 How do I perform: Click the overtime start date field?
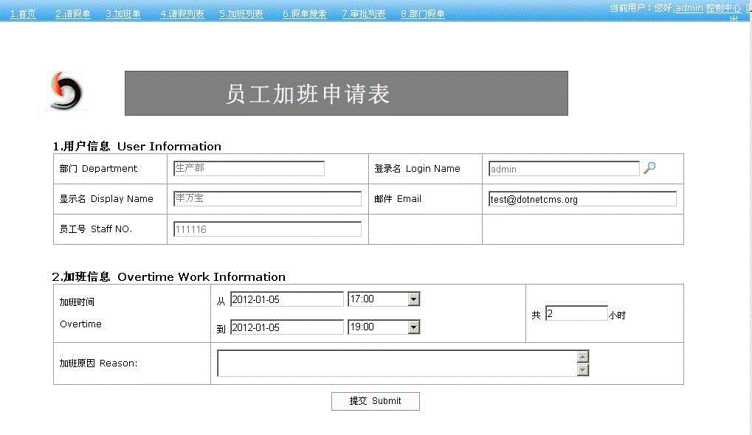coord(286,299)
